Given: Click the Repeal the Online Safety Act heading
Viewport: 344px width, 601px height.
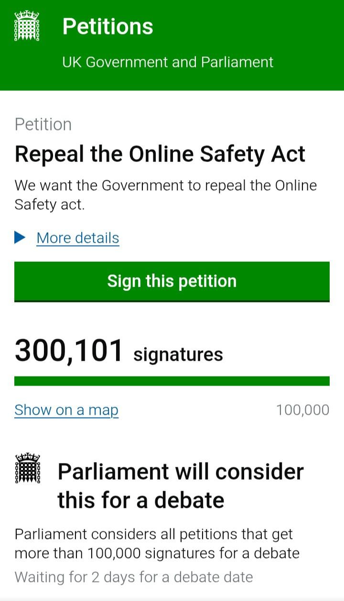Looking at the screenshot, I should point(160,155).
